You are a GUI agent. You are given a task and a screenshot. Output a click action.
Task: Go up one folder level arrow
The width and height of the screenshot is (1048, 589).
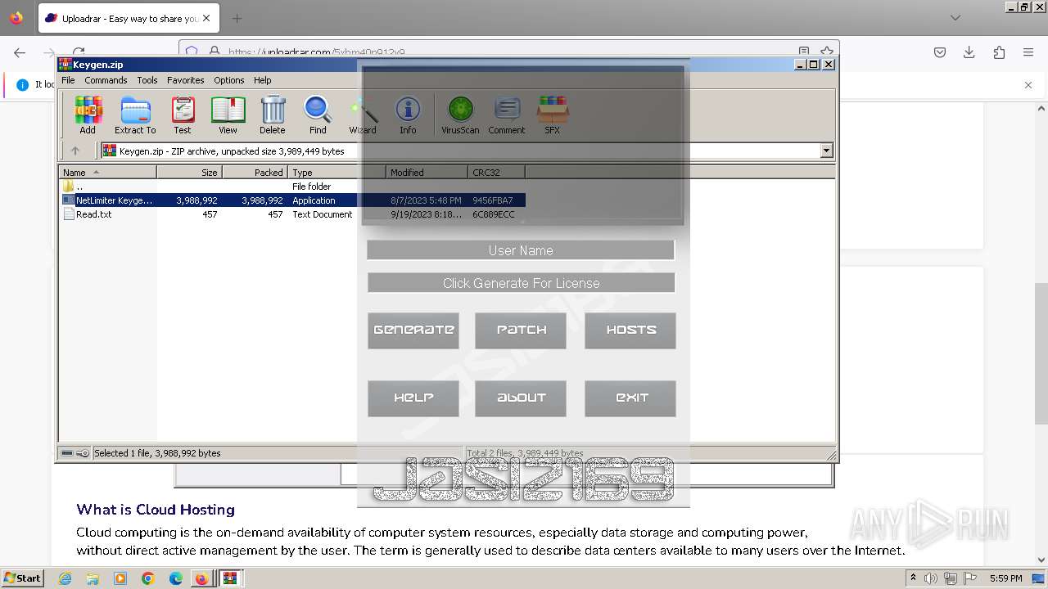(x=75, y=151)
